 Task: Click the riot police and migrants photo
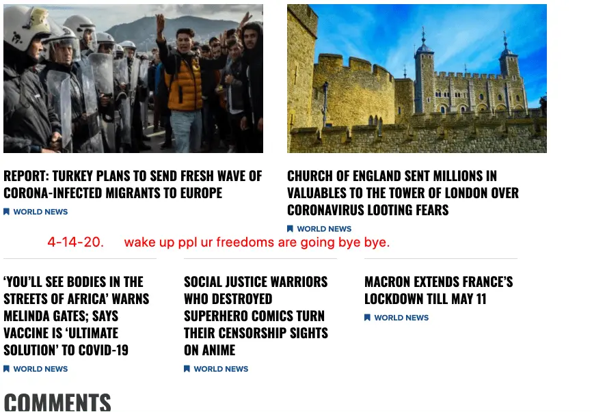pos(133,79)
